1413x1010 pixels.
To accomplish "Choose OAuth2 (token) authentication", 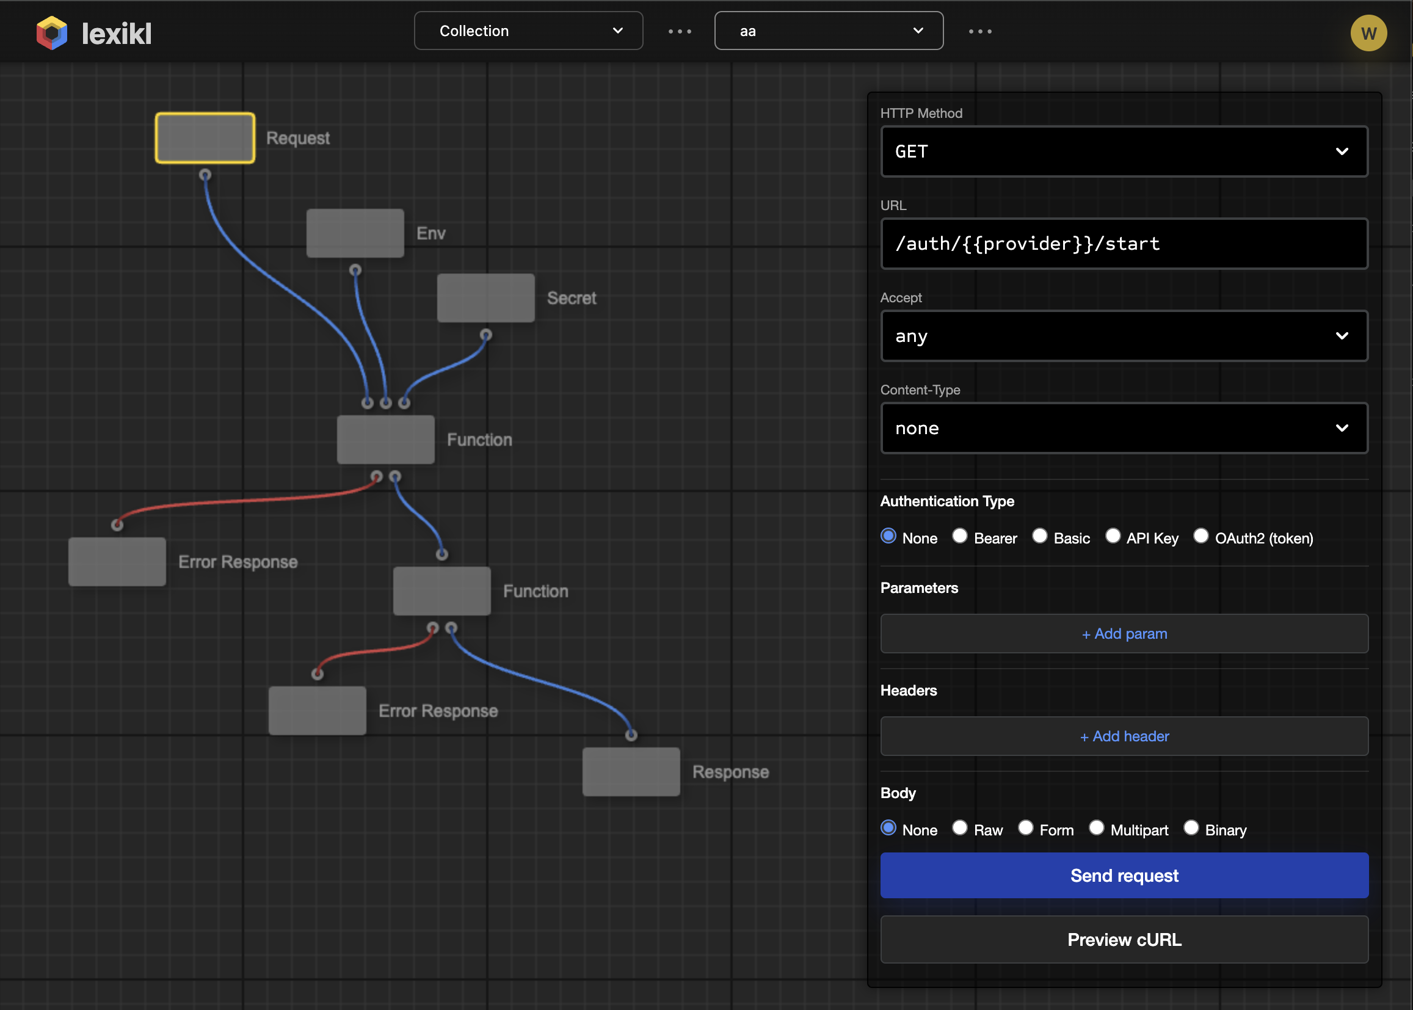I will pos(1201,536).
